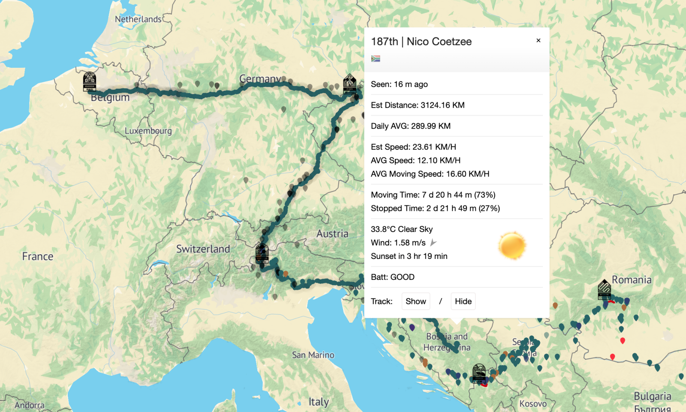The height and width of the screenshot is (412, 686).
Task: Click the sun weather icon
Action: coord(512,246)
